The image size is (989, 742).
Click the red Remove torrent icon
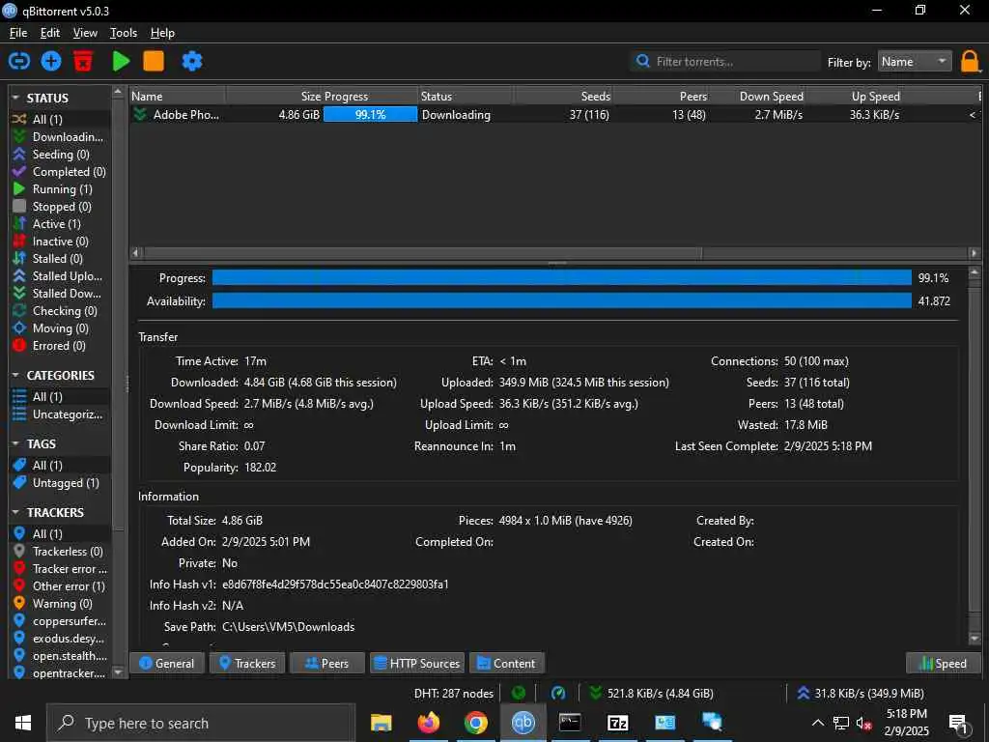(83, 61)
